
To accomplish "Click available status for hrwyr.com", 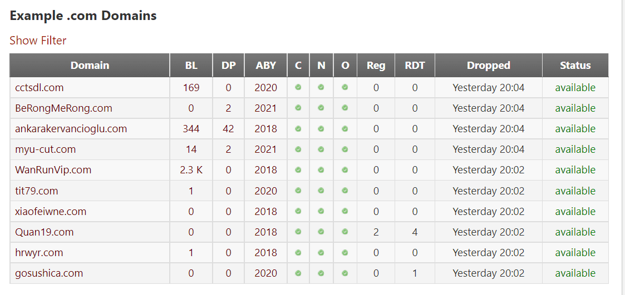I will coord(575,253).
